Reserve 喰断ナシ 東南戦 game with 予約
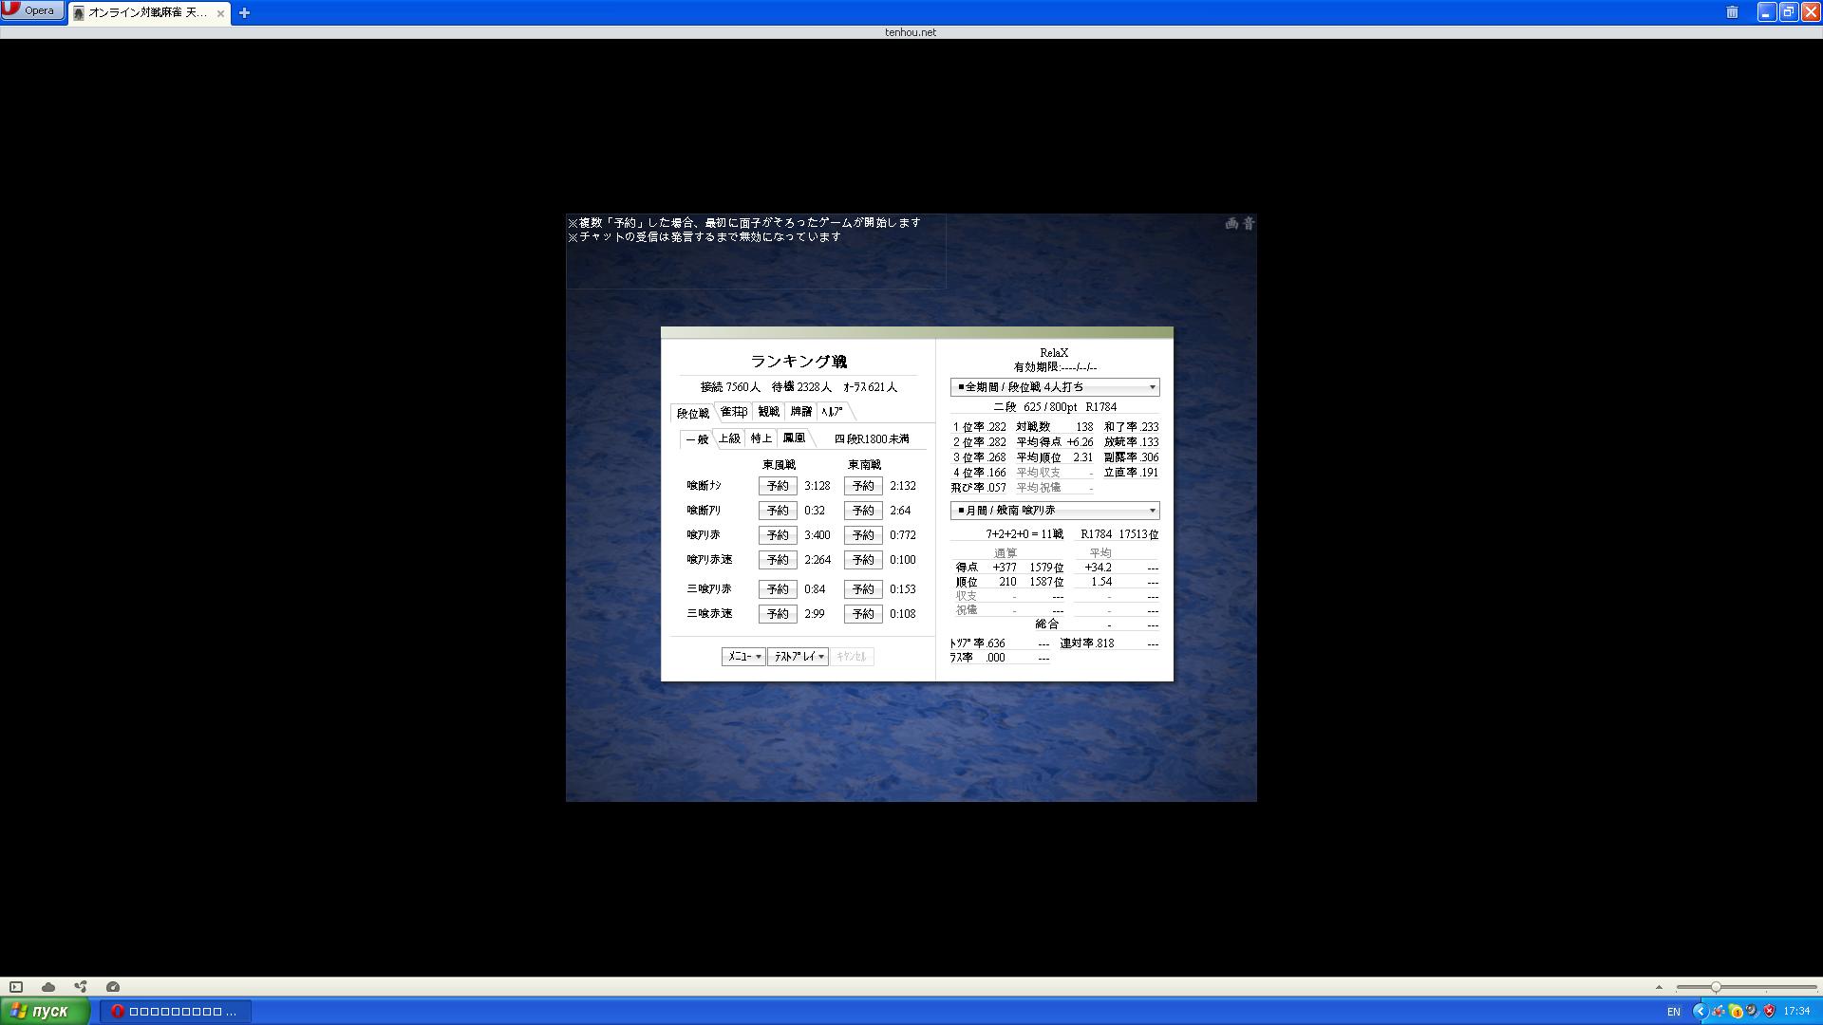 click(863, 486)
